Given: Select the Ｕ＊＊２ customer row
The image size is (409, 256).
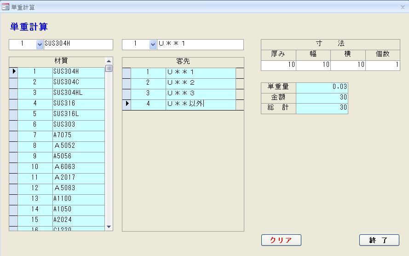Looking at the screenshot, I should pyautogui.click(x=200, y=82).
